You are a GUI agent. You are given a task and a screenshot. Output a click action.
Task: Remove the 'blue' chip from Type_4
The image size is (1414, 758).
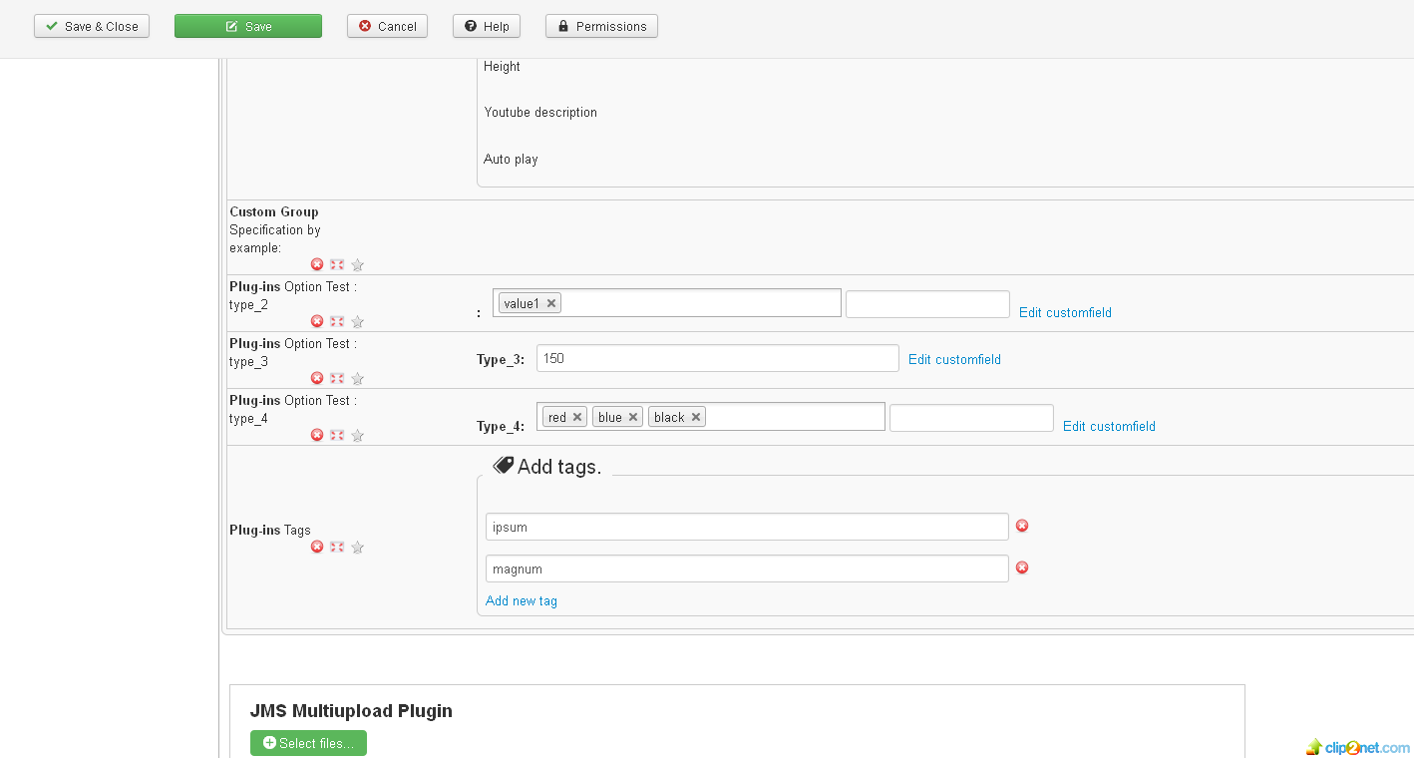pos(632,417)
